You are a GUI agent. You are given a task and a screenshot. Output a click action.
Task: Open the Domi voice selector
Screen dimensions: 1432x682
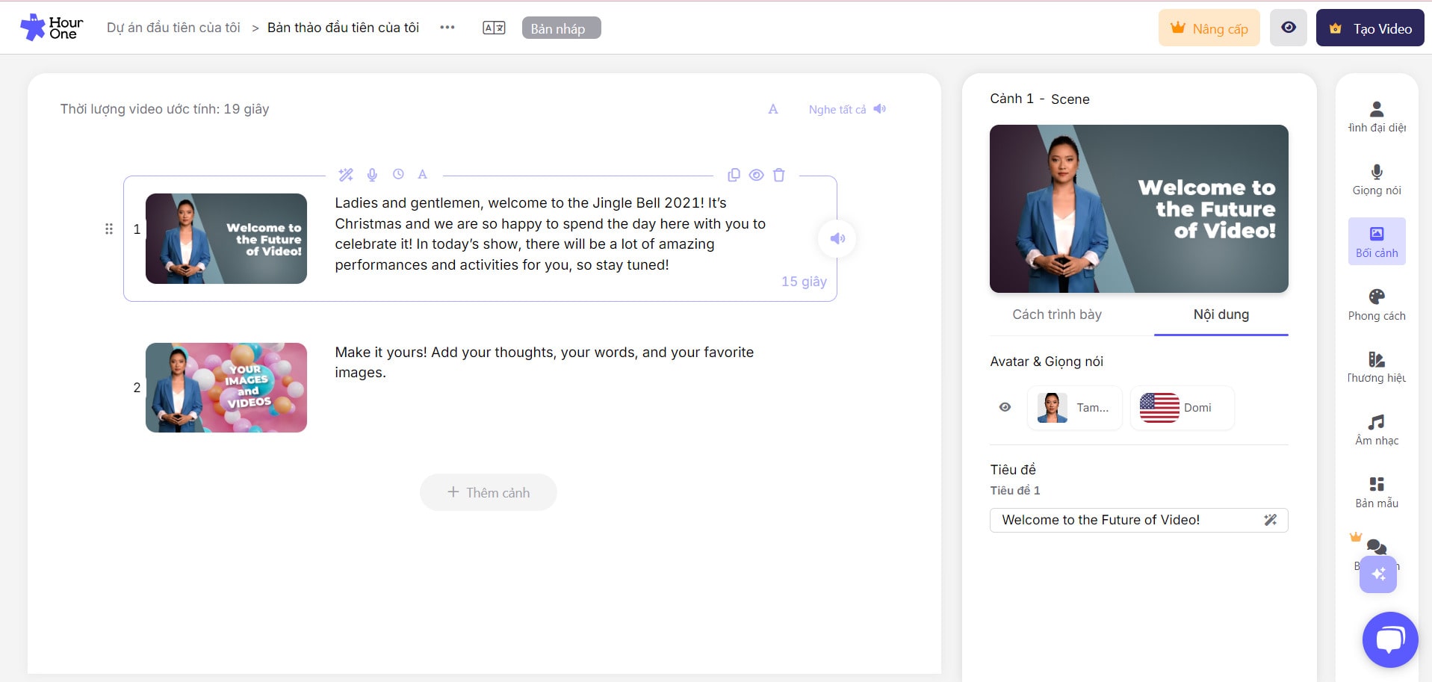(x=1182, y=408)
